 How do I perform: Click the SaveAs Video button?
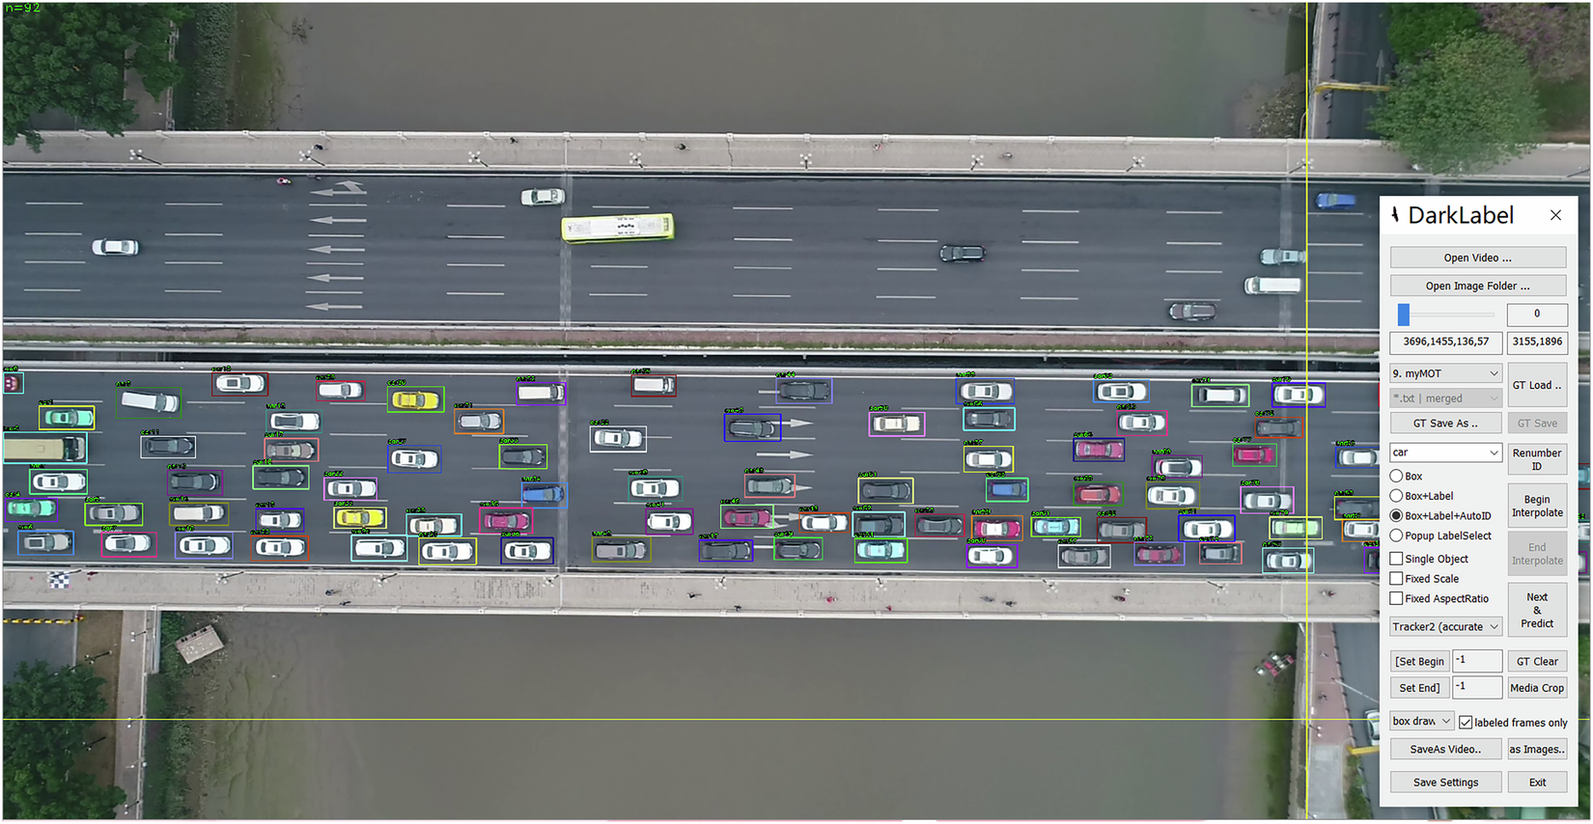pos(1445,749)
